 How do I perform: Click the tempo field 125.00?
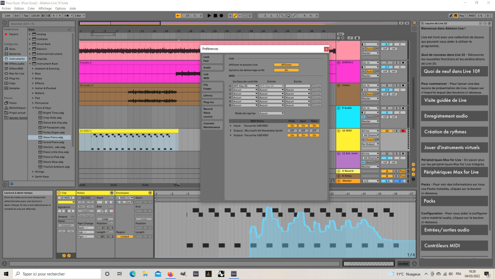35,16
